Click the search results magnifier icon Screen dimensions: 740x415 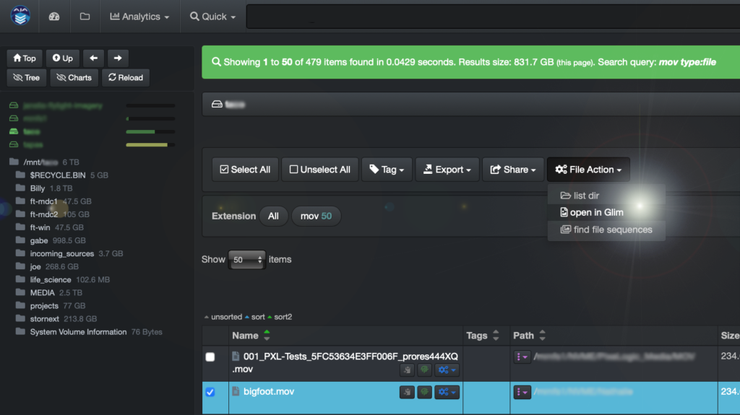(x=216, y=62)
